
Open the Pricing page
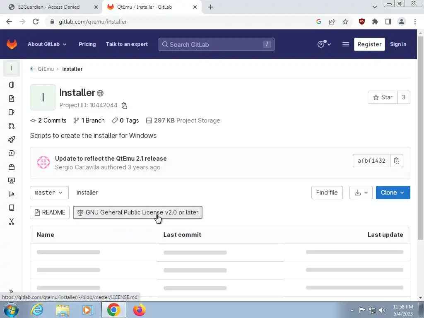pos(87,44)
